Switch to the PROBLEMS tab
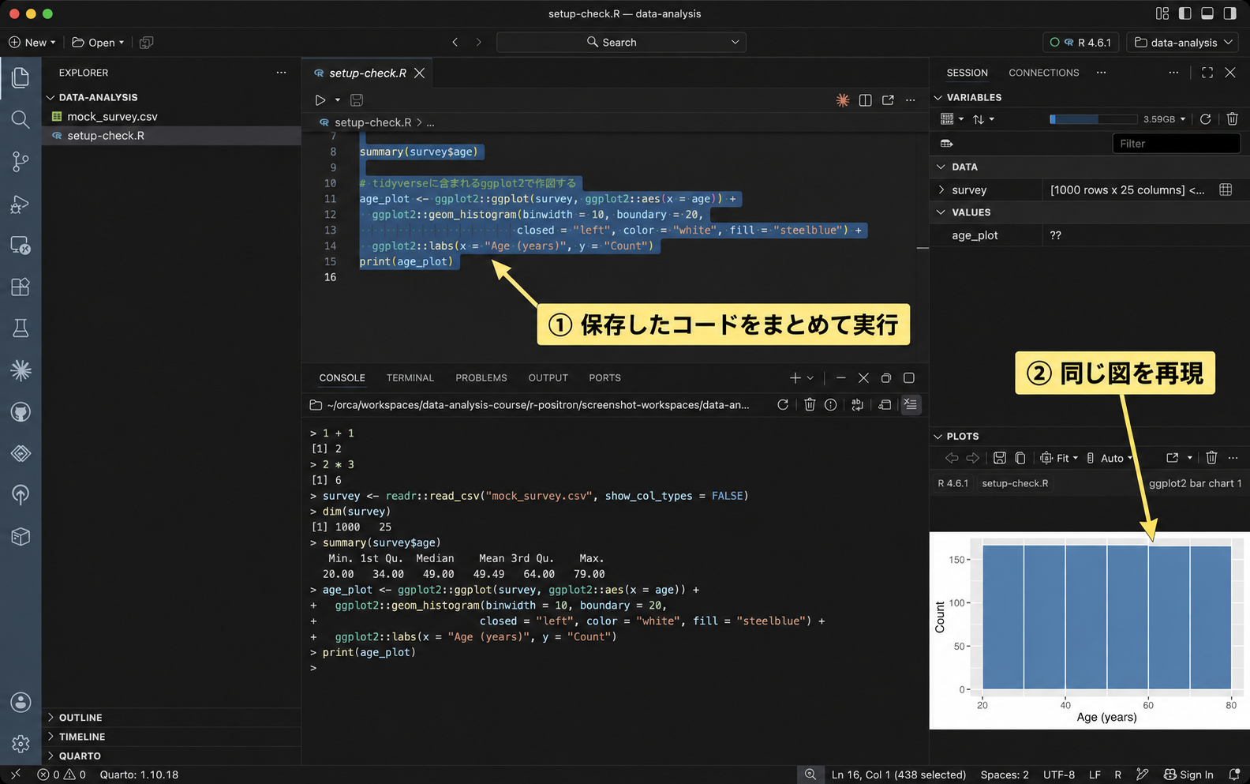This screenshot has width=1250, height=784. pos(481,378)
